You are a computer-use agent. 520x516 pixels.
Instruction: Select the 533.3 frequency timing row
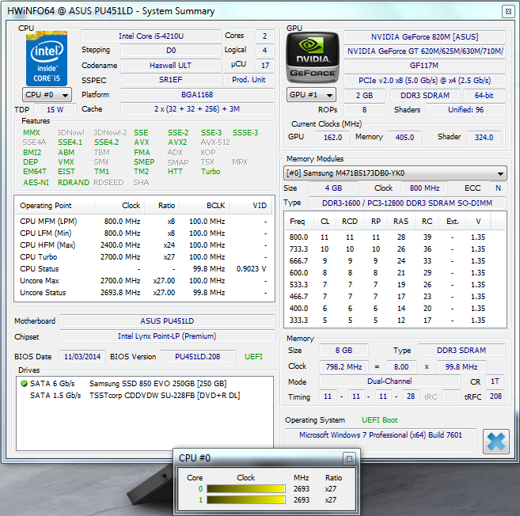point(395,285)
